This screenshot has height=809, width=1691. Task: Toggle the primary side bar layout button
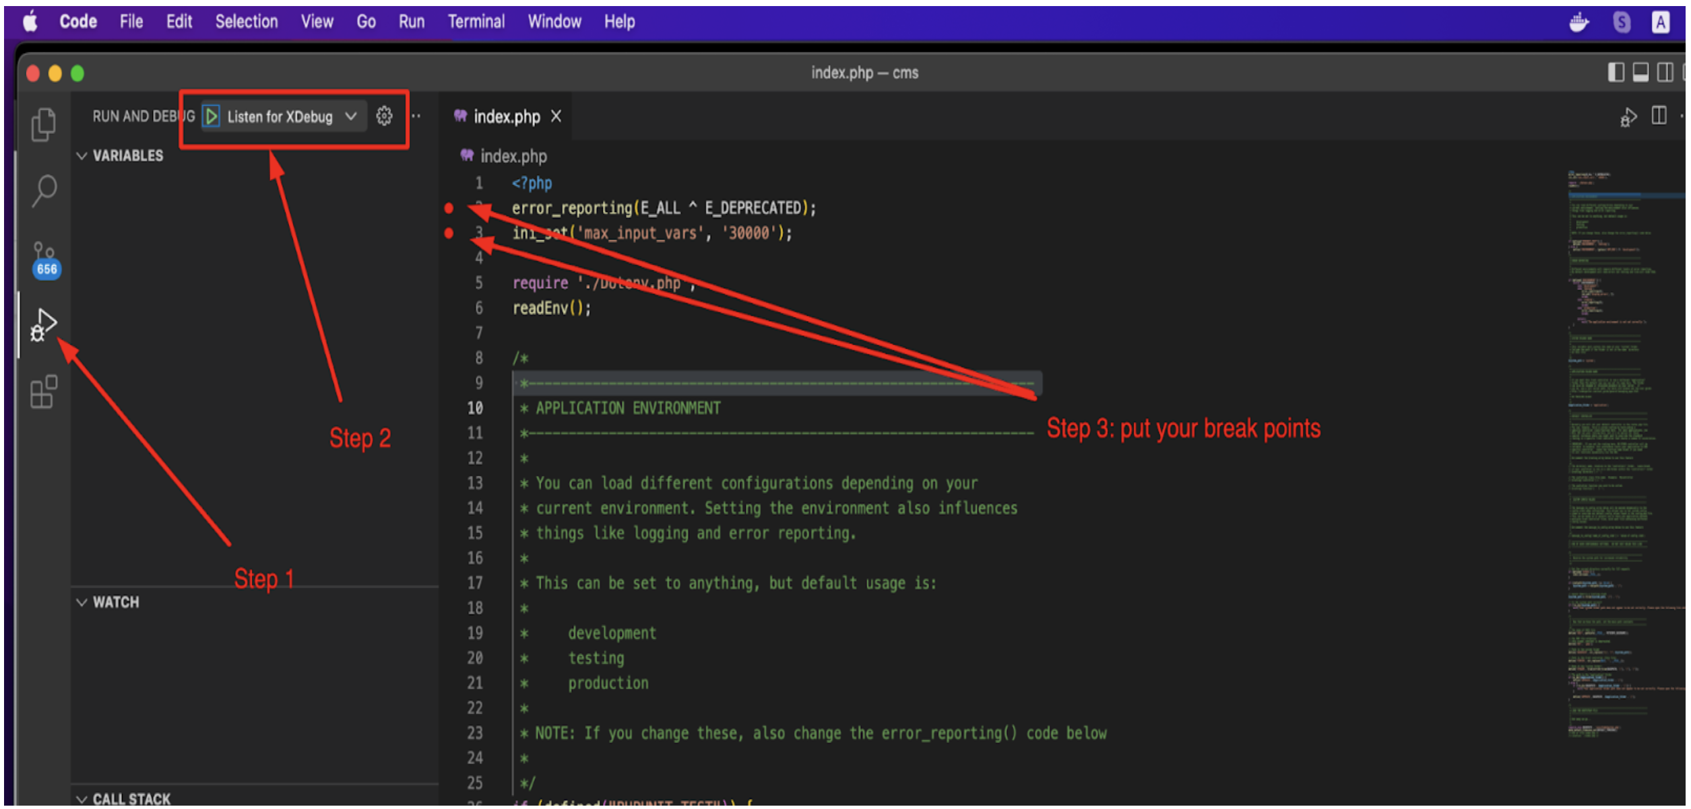tap(1617, 73)
